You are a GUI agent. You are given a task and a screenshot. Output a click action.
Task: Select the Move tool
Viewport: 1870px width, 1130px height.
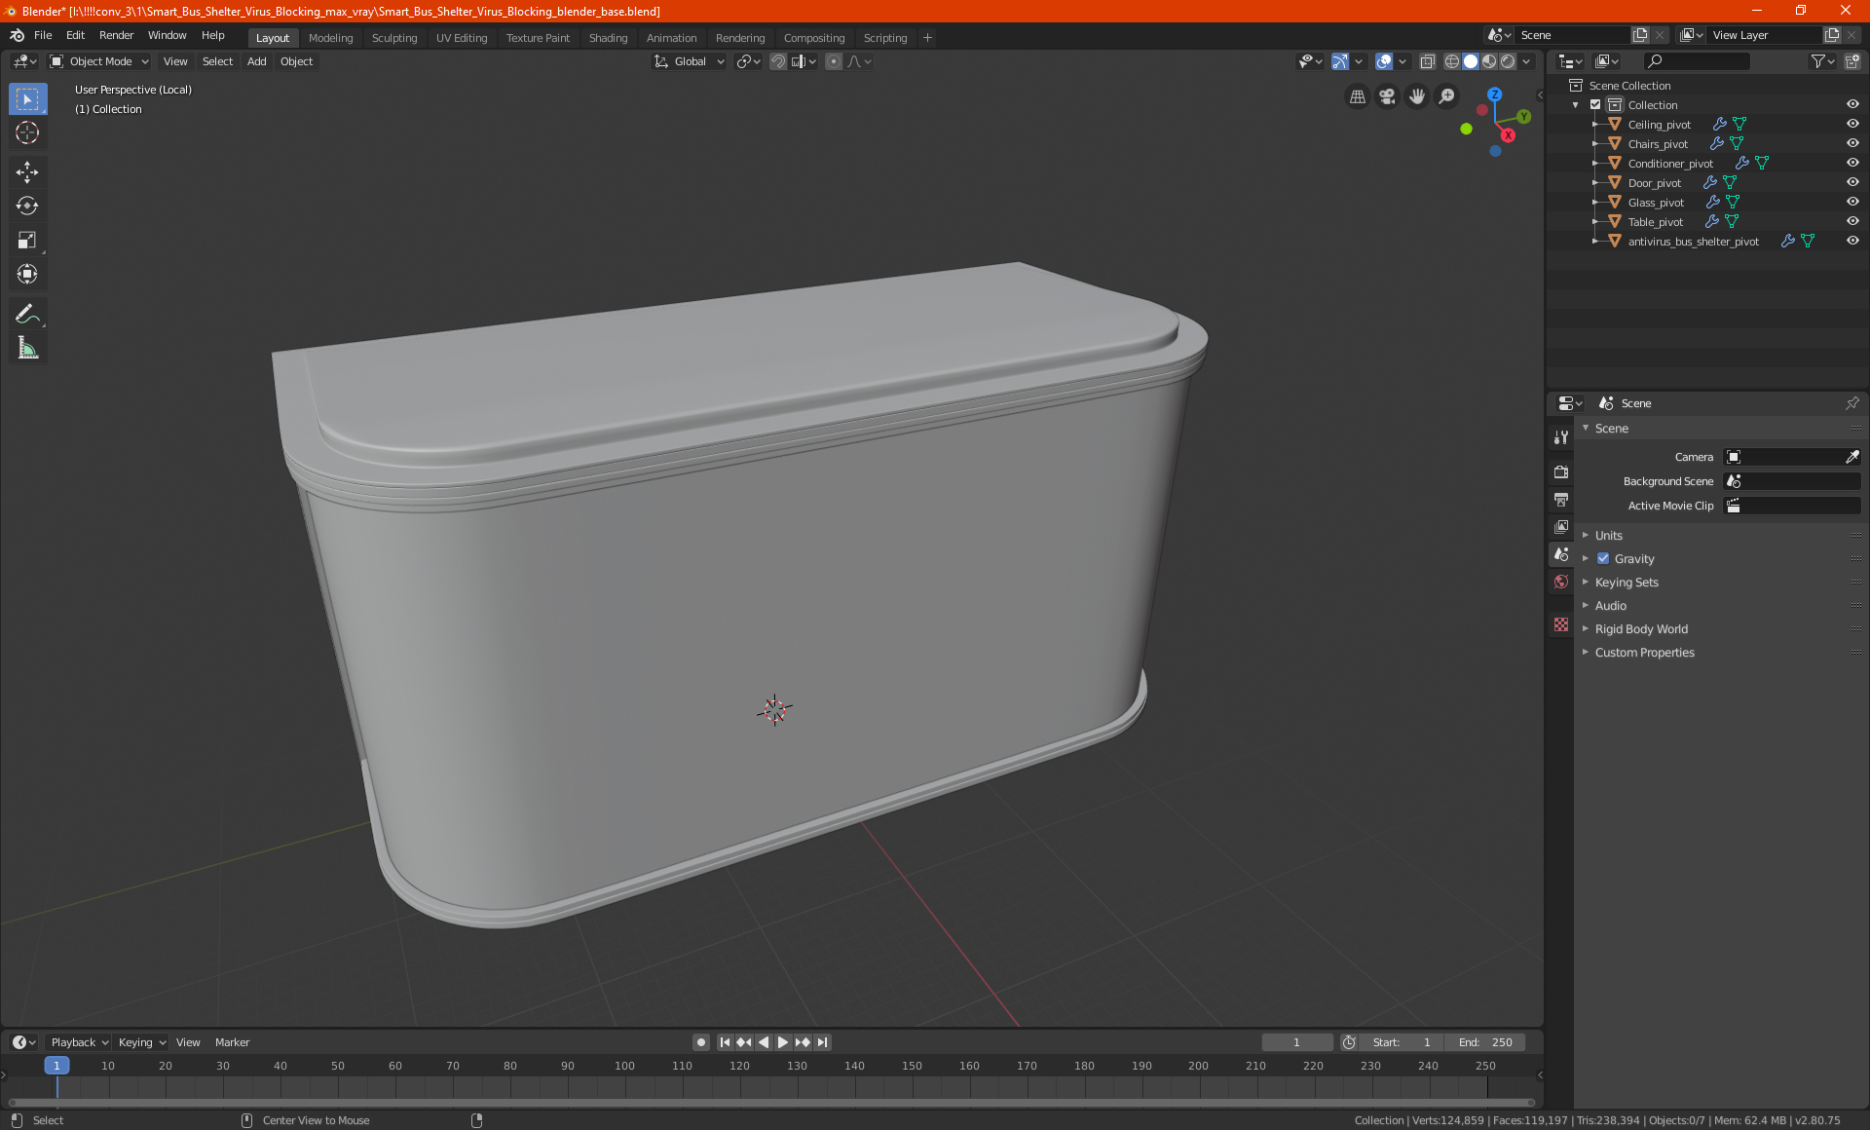27,172
